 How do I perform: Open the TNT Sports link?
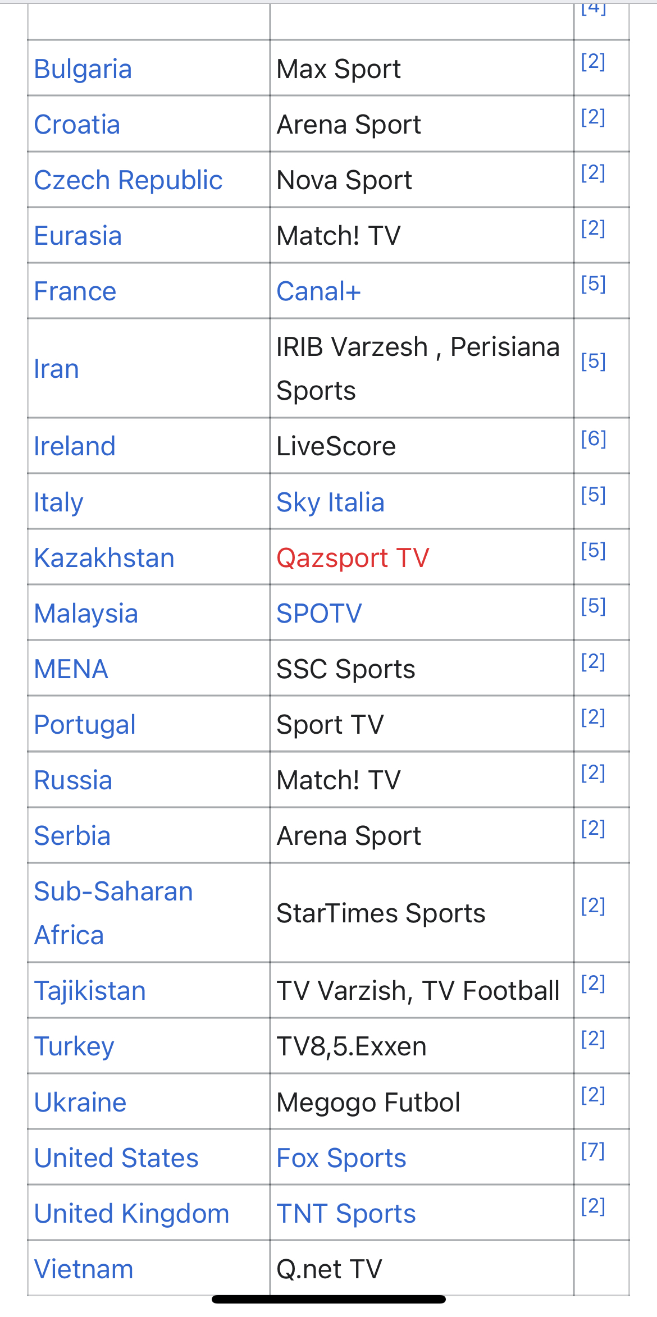click(346, 1214)
